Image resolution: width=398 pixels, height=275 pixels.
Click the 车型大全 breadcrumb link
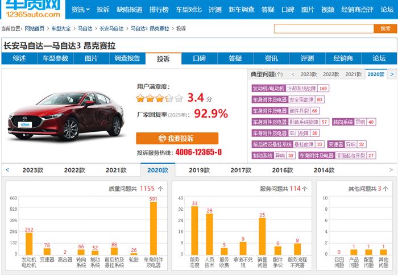pyautogui.click(x=61, y=28)
